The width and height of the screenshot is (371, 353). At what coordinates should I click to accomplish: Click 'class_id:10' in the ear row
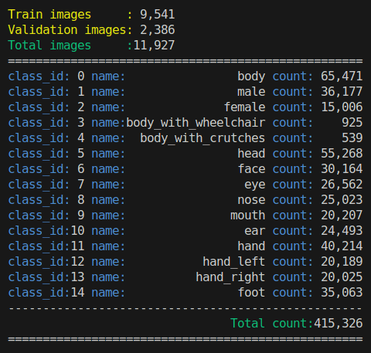click(46, 231)
